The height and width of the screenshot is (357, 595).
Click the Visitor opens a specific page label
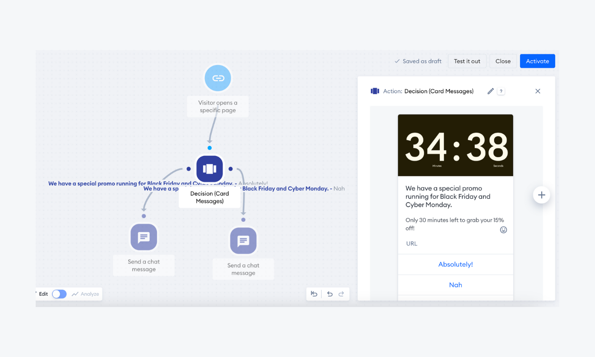(x=218, y=106)
